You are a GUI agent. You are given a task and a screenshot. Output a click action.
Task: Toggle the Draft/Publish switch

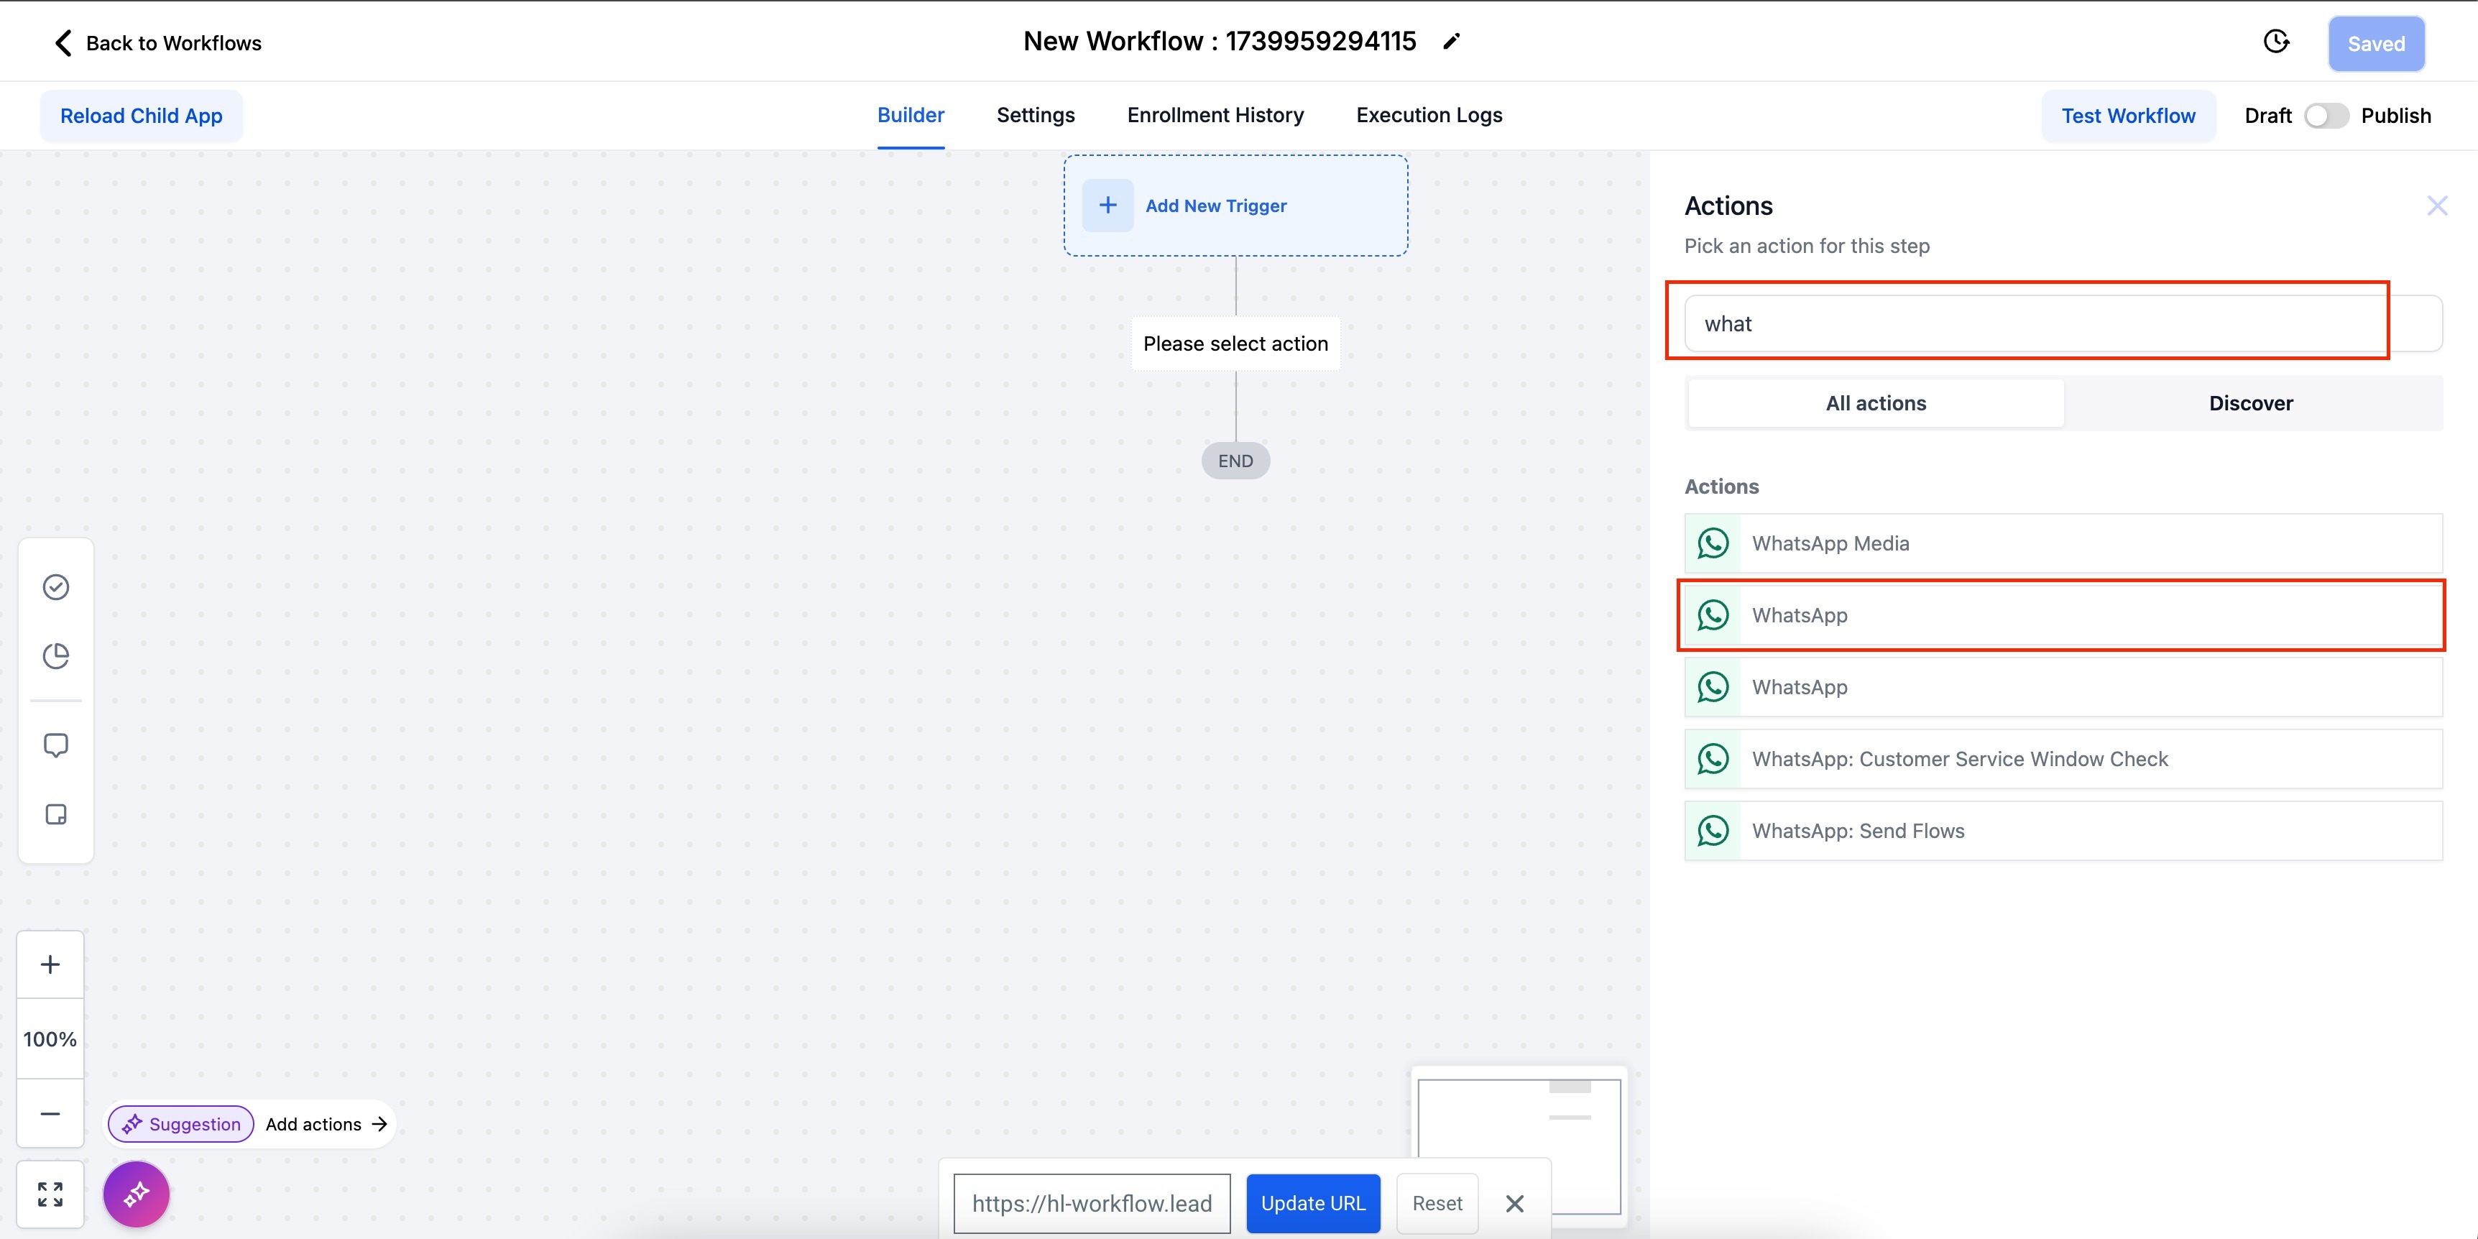2326,116
